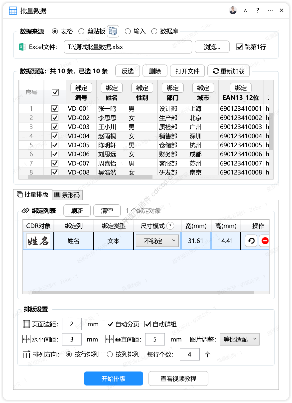The image size is (292, 403).
Task: Click the Excel file path field
Action: click(128, 47)
